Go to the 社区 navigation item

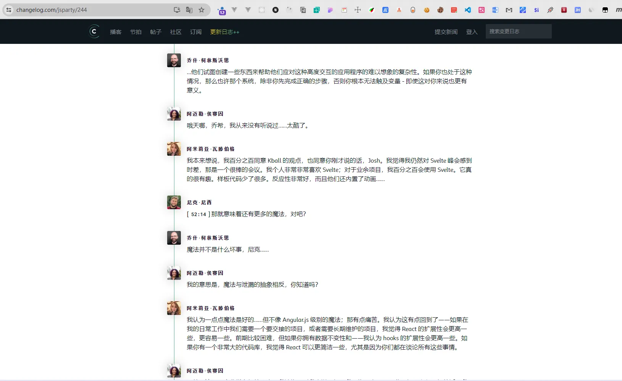point(176,32)
